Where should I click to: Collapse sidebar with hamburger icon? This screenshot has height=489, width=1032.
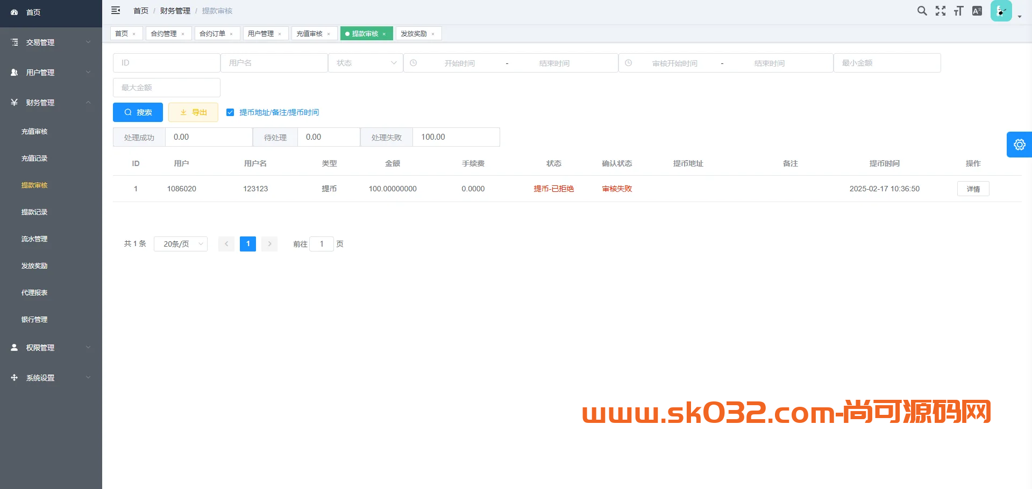click(116, 10)
